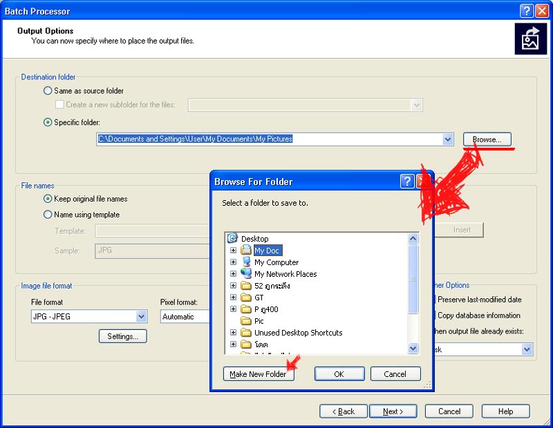Select the Specific folder radio button

point(48,122)
